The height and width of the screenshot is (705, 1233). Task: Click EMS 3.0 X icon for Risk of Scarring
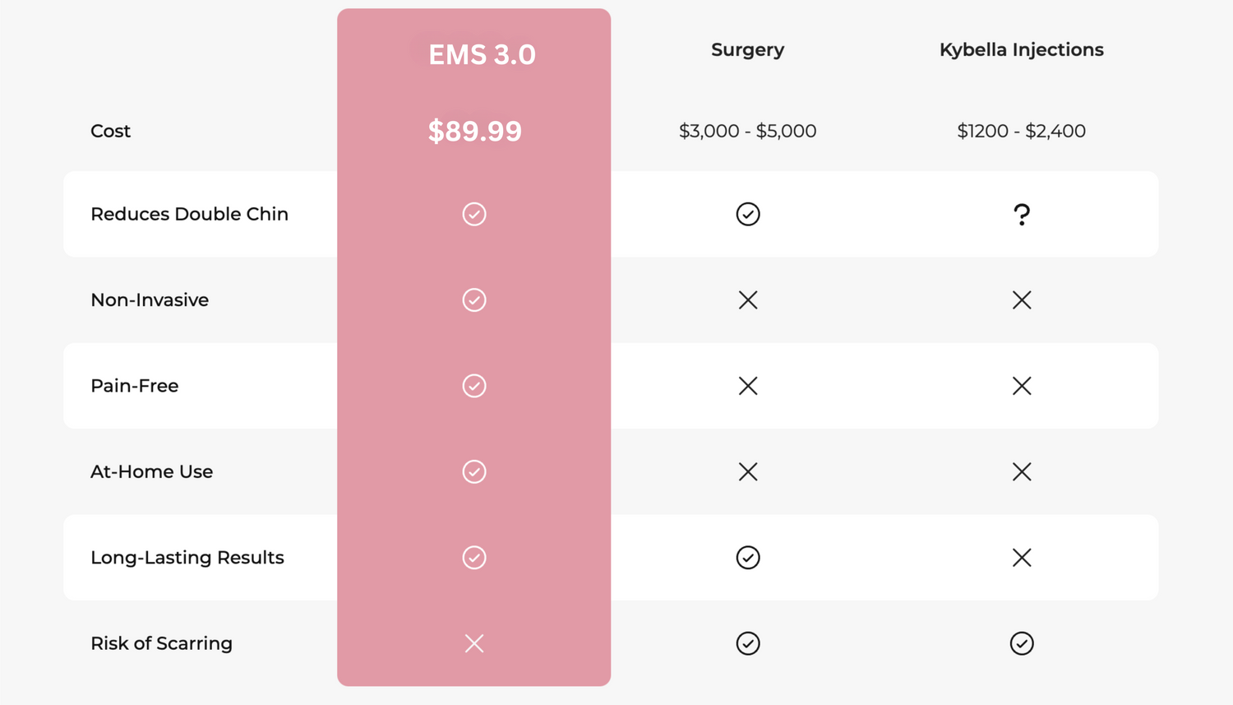(x=474, y=643)
